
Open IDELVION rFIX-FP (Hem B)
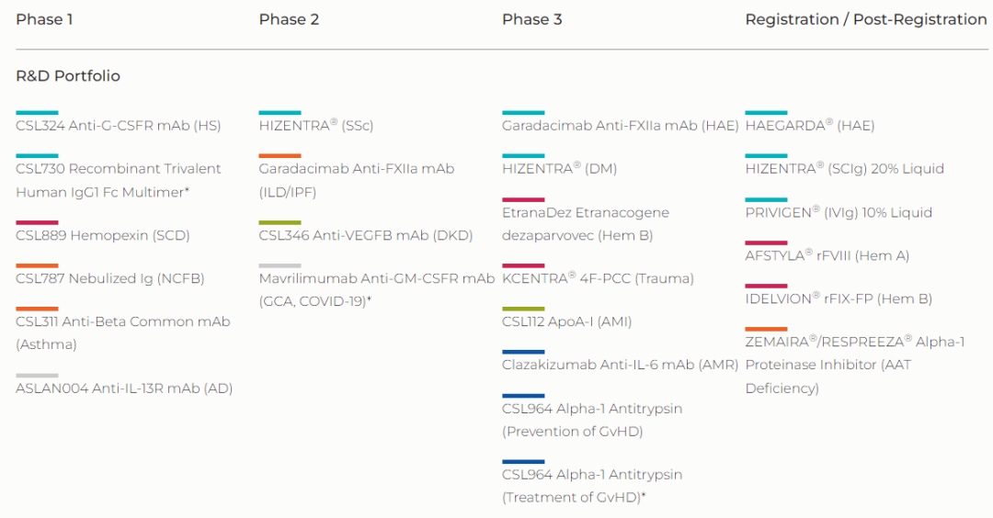coord(839,298)
